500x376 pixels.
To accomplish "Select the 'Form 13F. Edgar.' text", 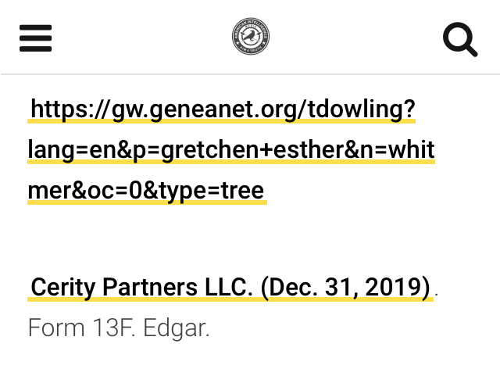I will pos(119,328).
